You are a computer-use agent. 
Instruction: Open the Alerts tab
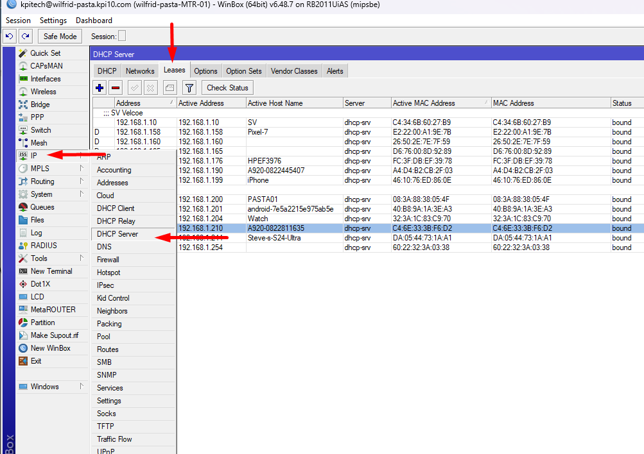tap(335, 71)
